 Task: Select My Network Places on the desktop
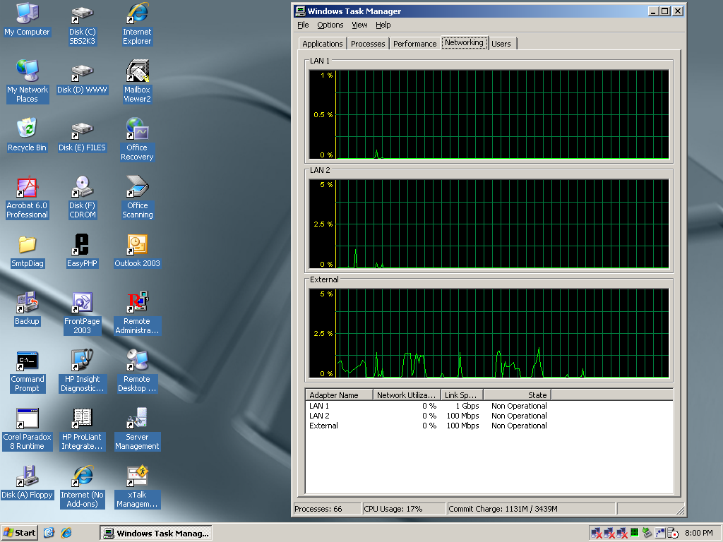[28, 82]
